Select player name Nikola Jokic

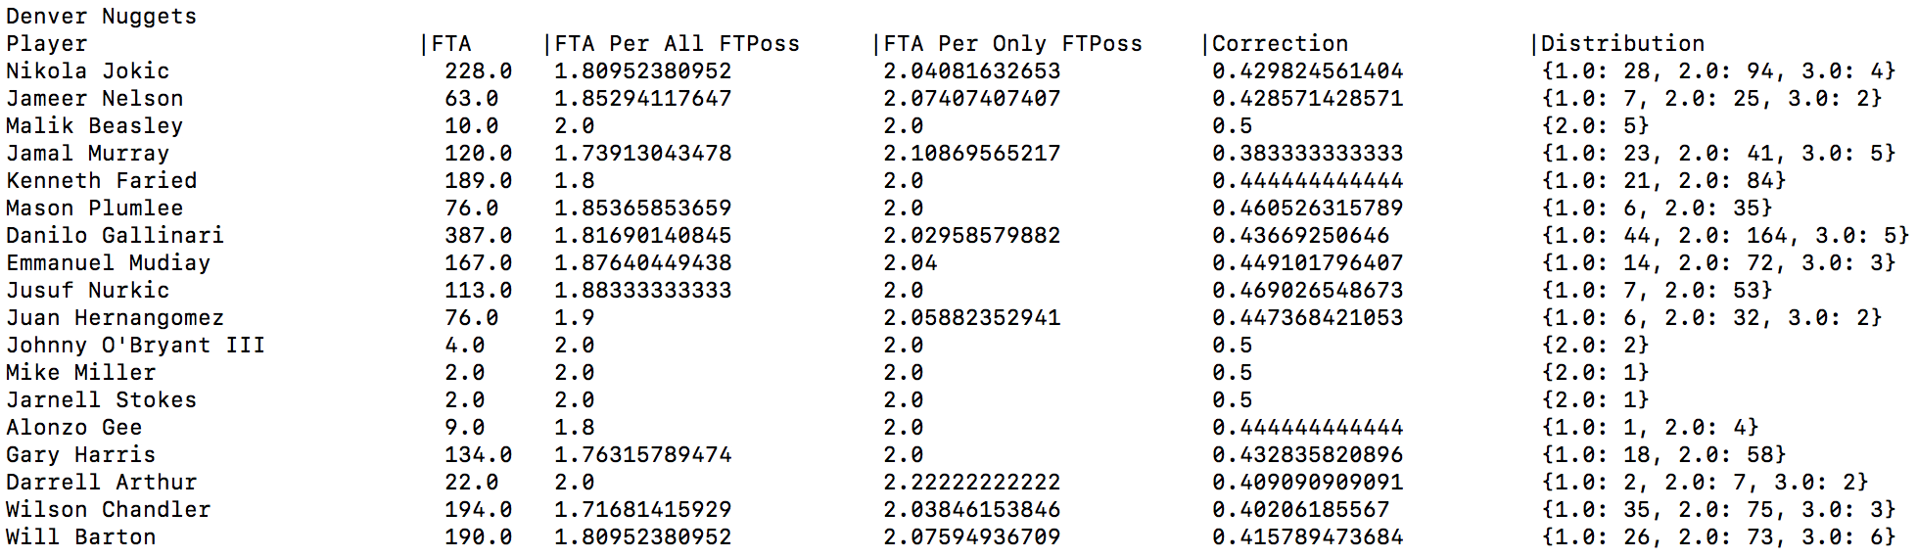pyautogui.click(x=87, y=71)
